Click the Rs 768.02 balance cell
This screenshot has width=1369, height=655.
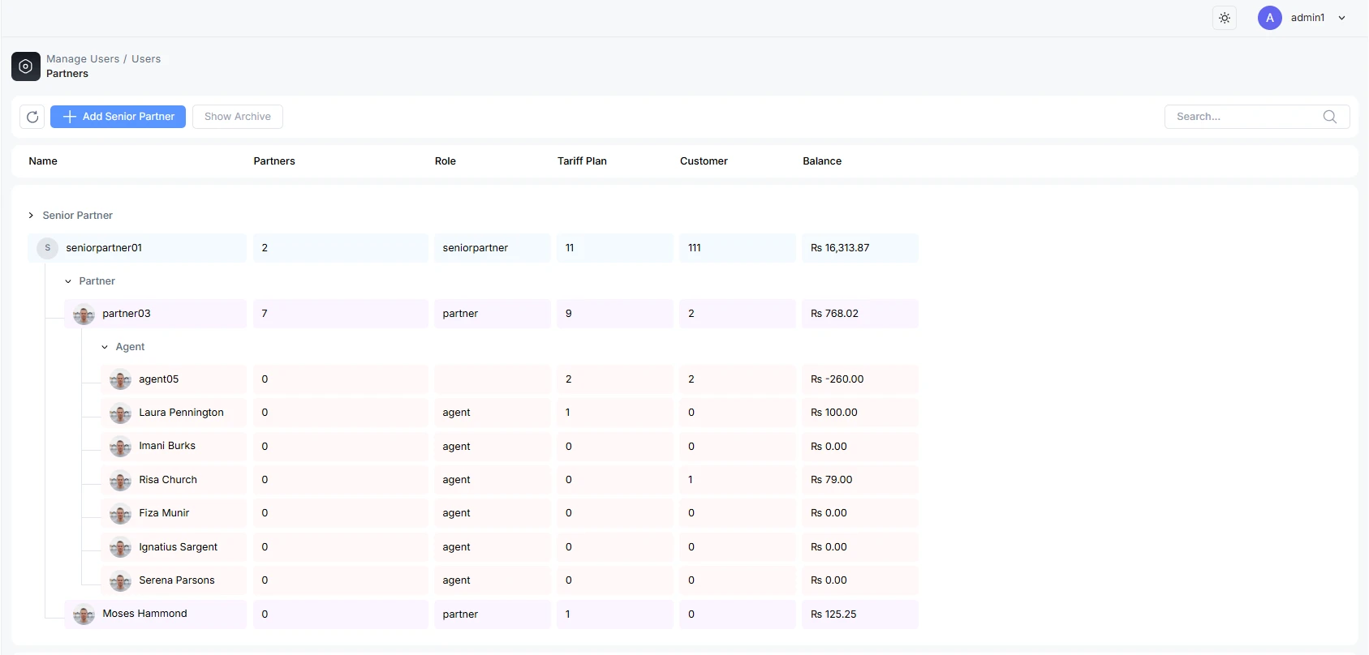[860, 314]
